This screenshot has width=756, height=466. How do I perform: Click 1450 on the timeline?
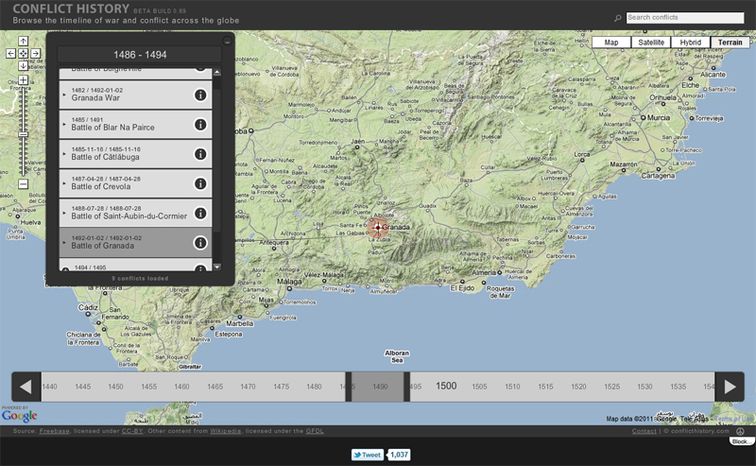[115, 387]
